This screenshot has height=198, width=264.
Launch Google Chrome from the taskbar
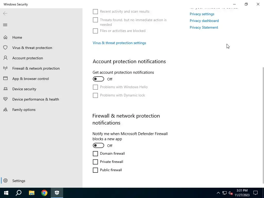click(x=44, y=193)
